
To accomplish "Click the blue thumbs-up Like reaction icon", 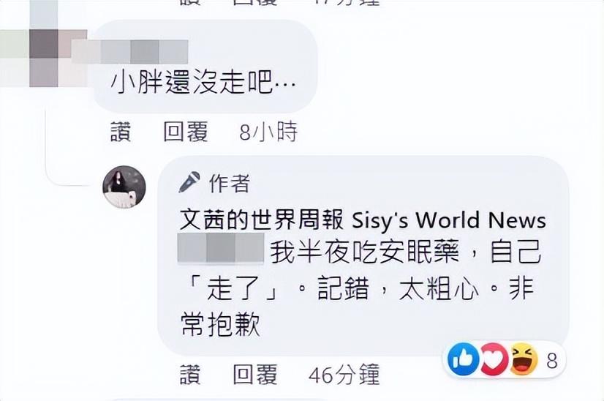I will (x=464, y=359).
